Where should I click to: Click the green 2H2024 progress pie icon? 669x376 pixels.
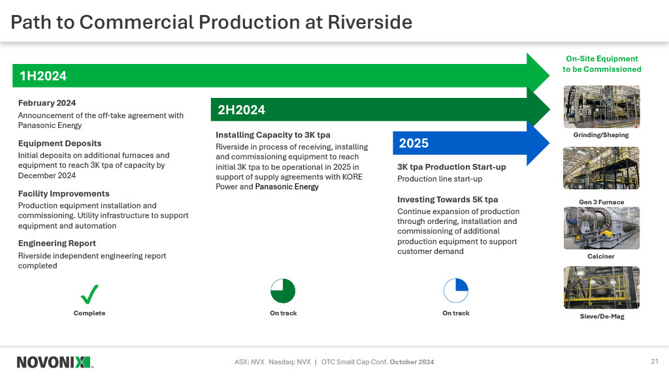pos(283,291)
